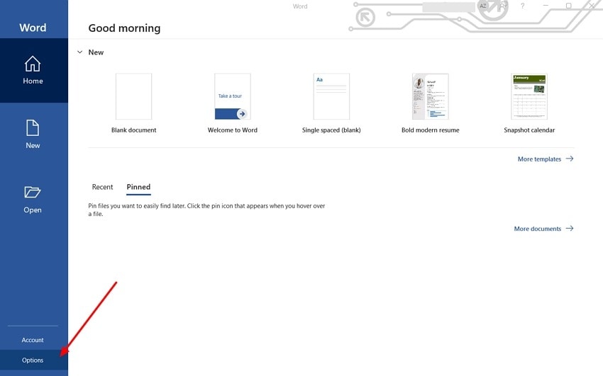This screenshot has height=376, width=603.
Task: Switch to the Pinned tab
Action: [x=138, y=187]
